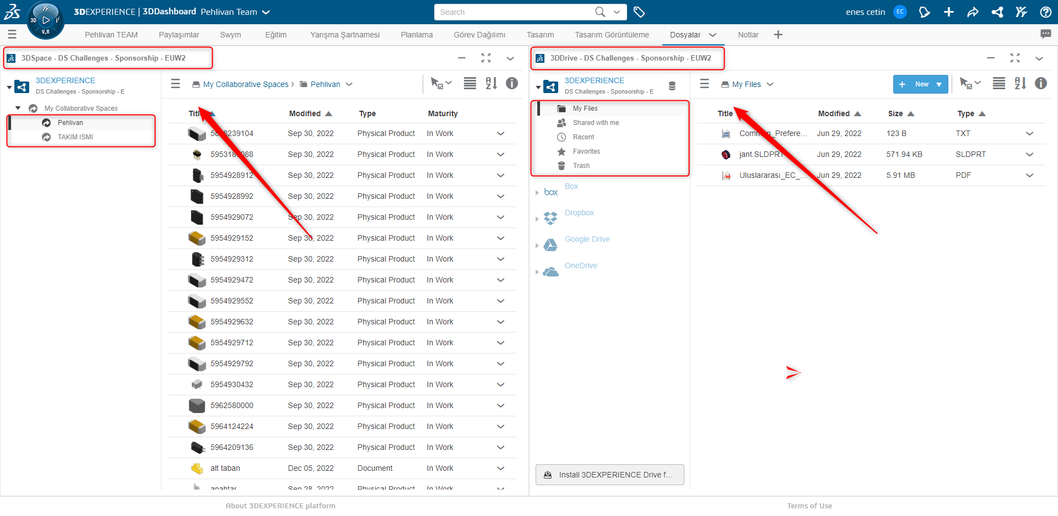
Task: Open the Pehlivan breadcrumb dropdown
Action: coord(349,84)
